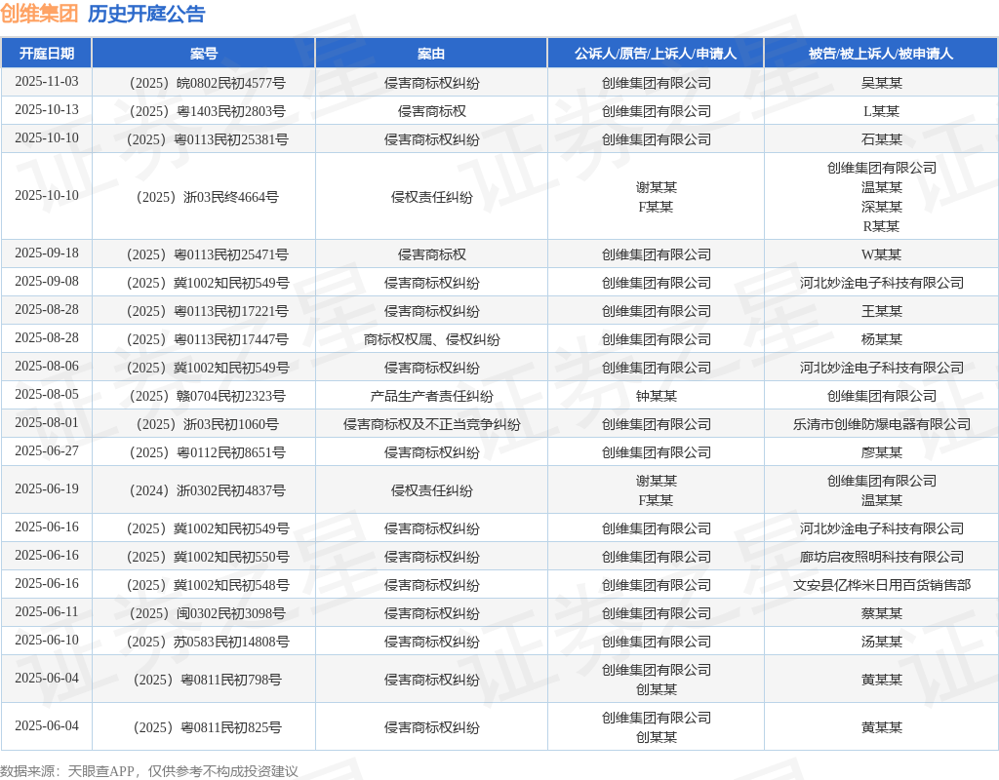Viewport: 999px width, 780px height.
Task: Select the 开庭日期 column header
Action: (47, 54)
